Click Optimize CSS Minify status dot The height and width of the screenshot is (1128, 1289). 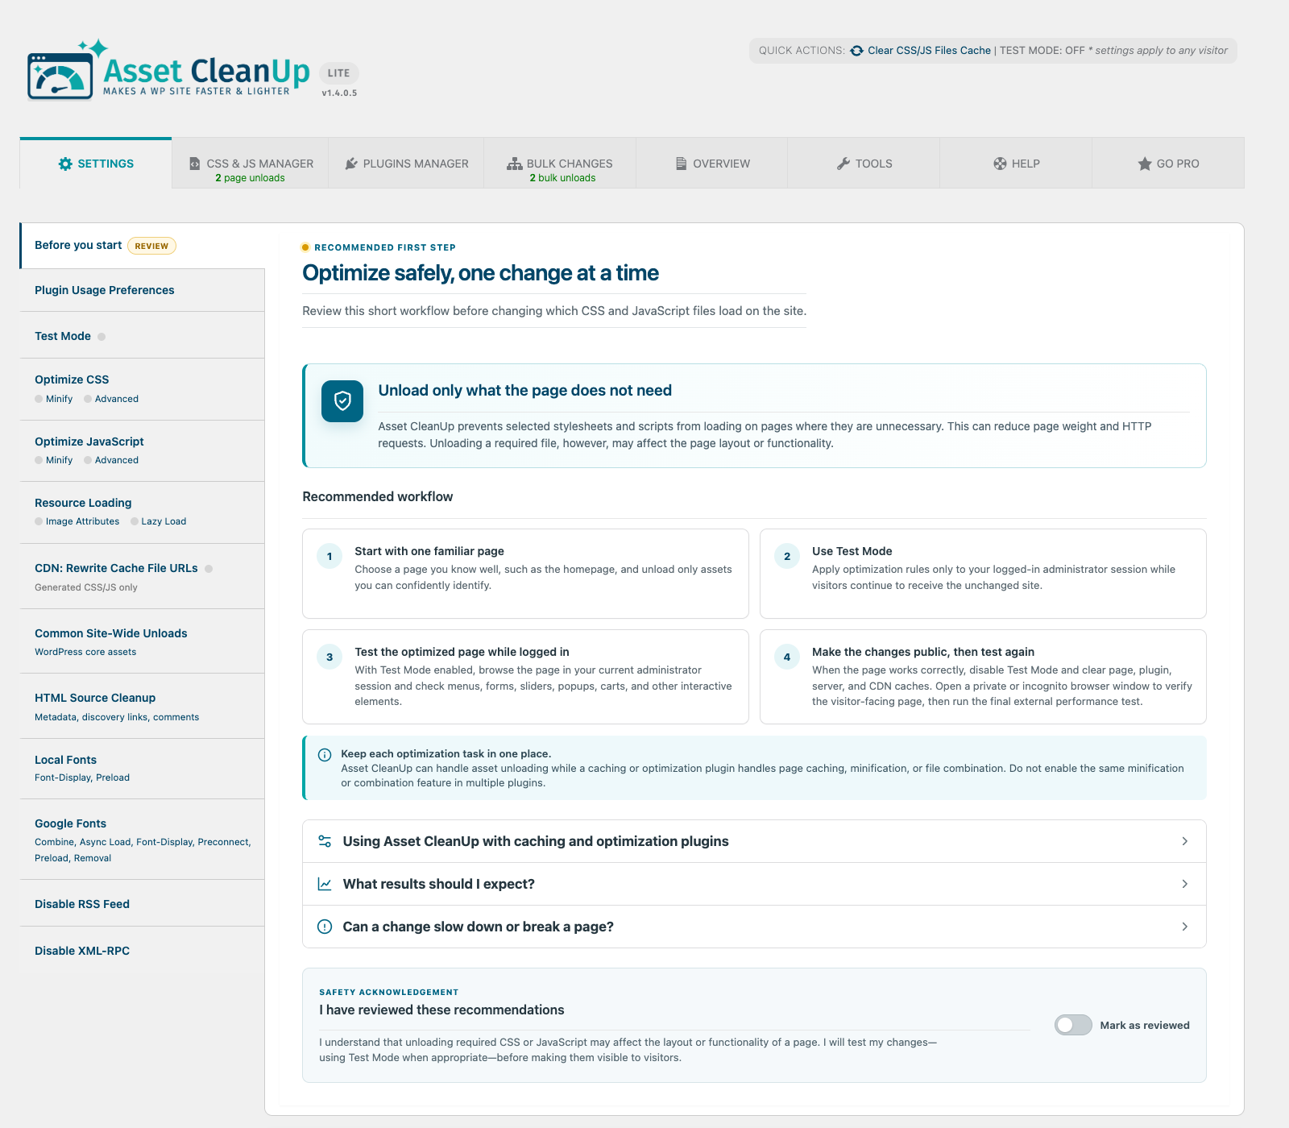[x=39, y=399]
